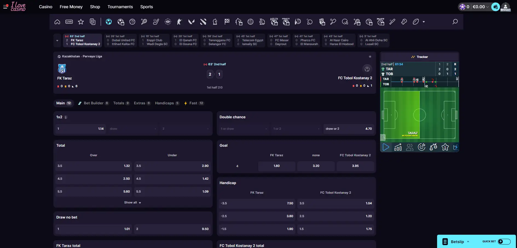517x248 pixels.
Task: Search sports with the magnifier icon
Action: [455, 22]
